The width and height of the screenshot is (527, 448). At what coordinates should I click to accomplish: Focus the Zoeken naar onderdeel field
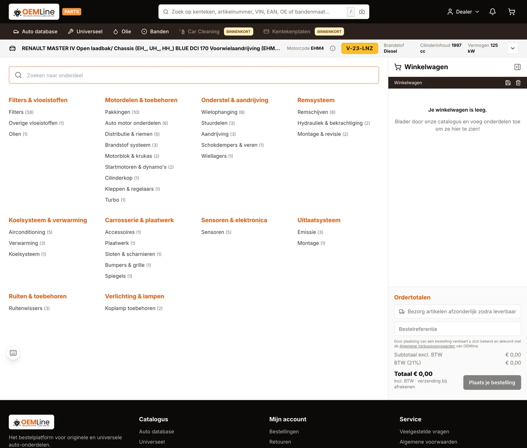coord(194,75)
